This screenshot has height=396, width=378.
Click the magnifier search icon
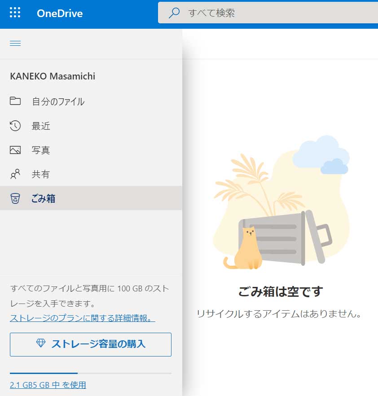point(174,13)
